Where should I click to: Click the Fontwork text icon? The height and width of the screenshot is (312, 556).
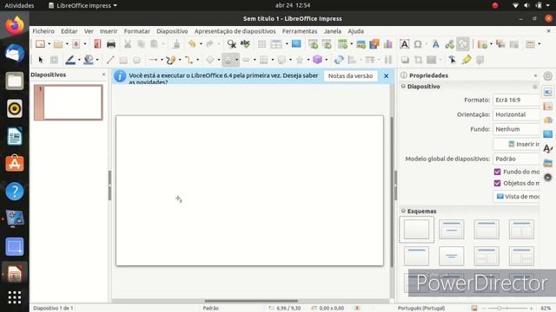coord(436,44)
